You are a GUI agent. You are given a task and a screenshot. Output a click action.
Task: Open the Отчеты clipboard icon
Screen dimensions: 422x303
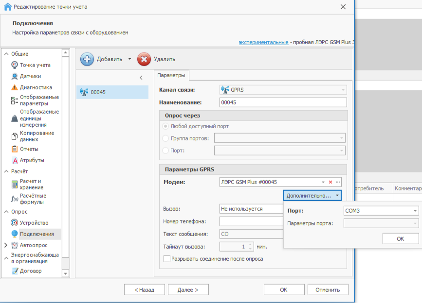(x=15, y=149)
